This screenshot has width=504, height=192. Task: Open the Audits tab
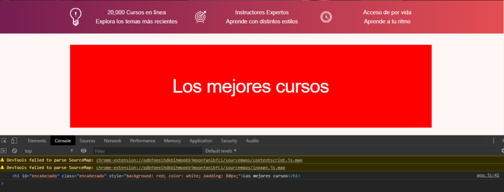pyautogui.click(x=252, y=140)
